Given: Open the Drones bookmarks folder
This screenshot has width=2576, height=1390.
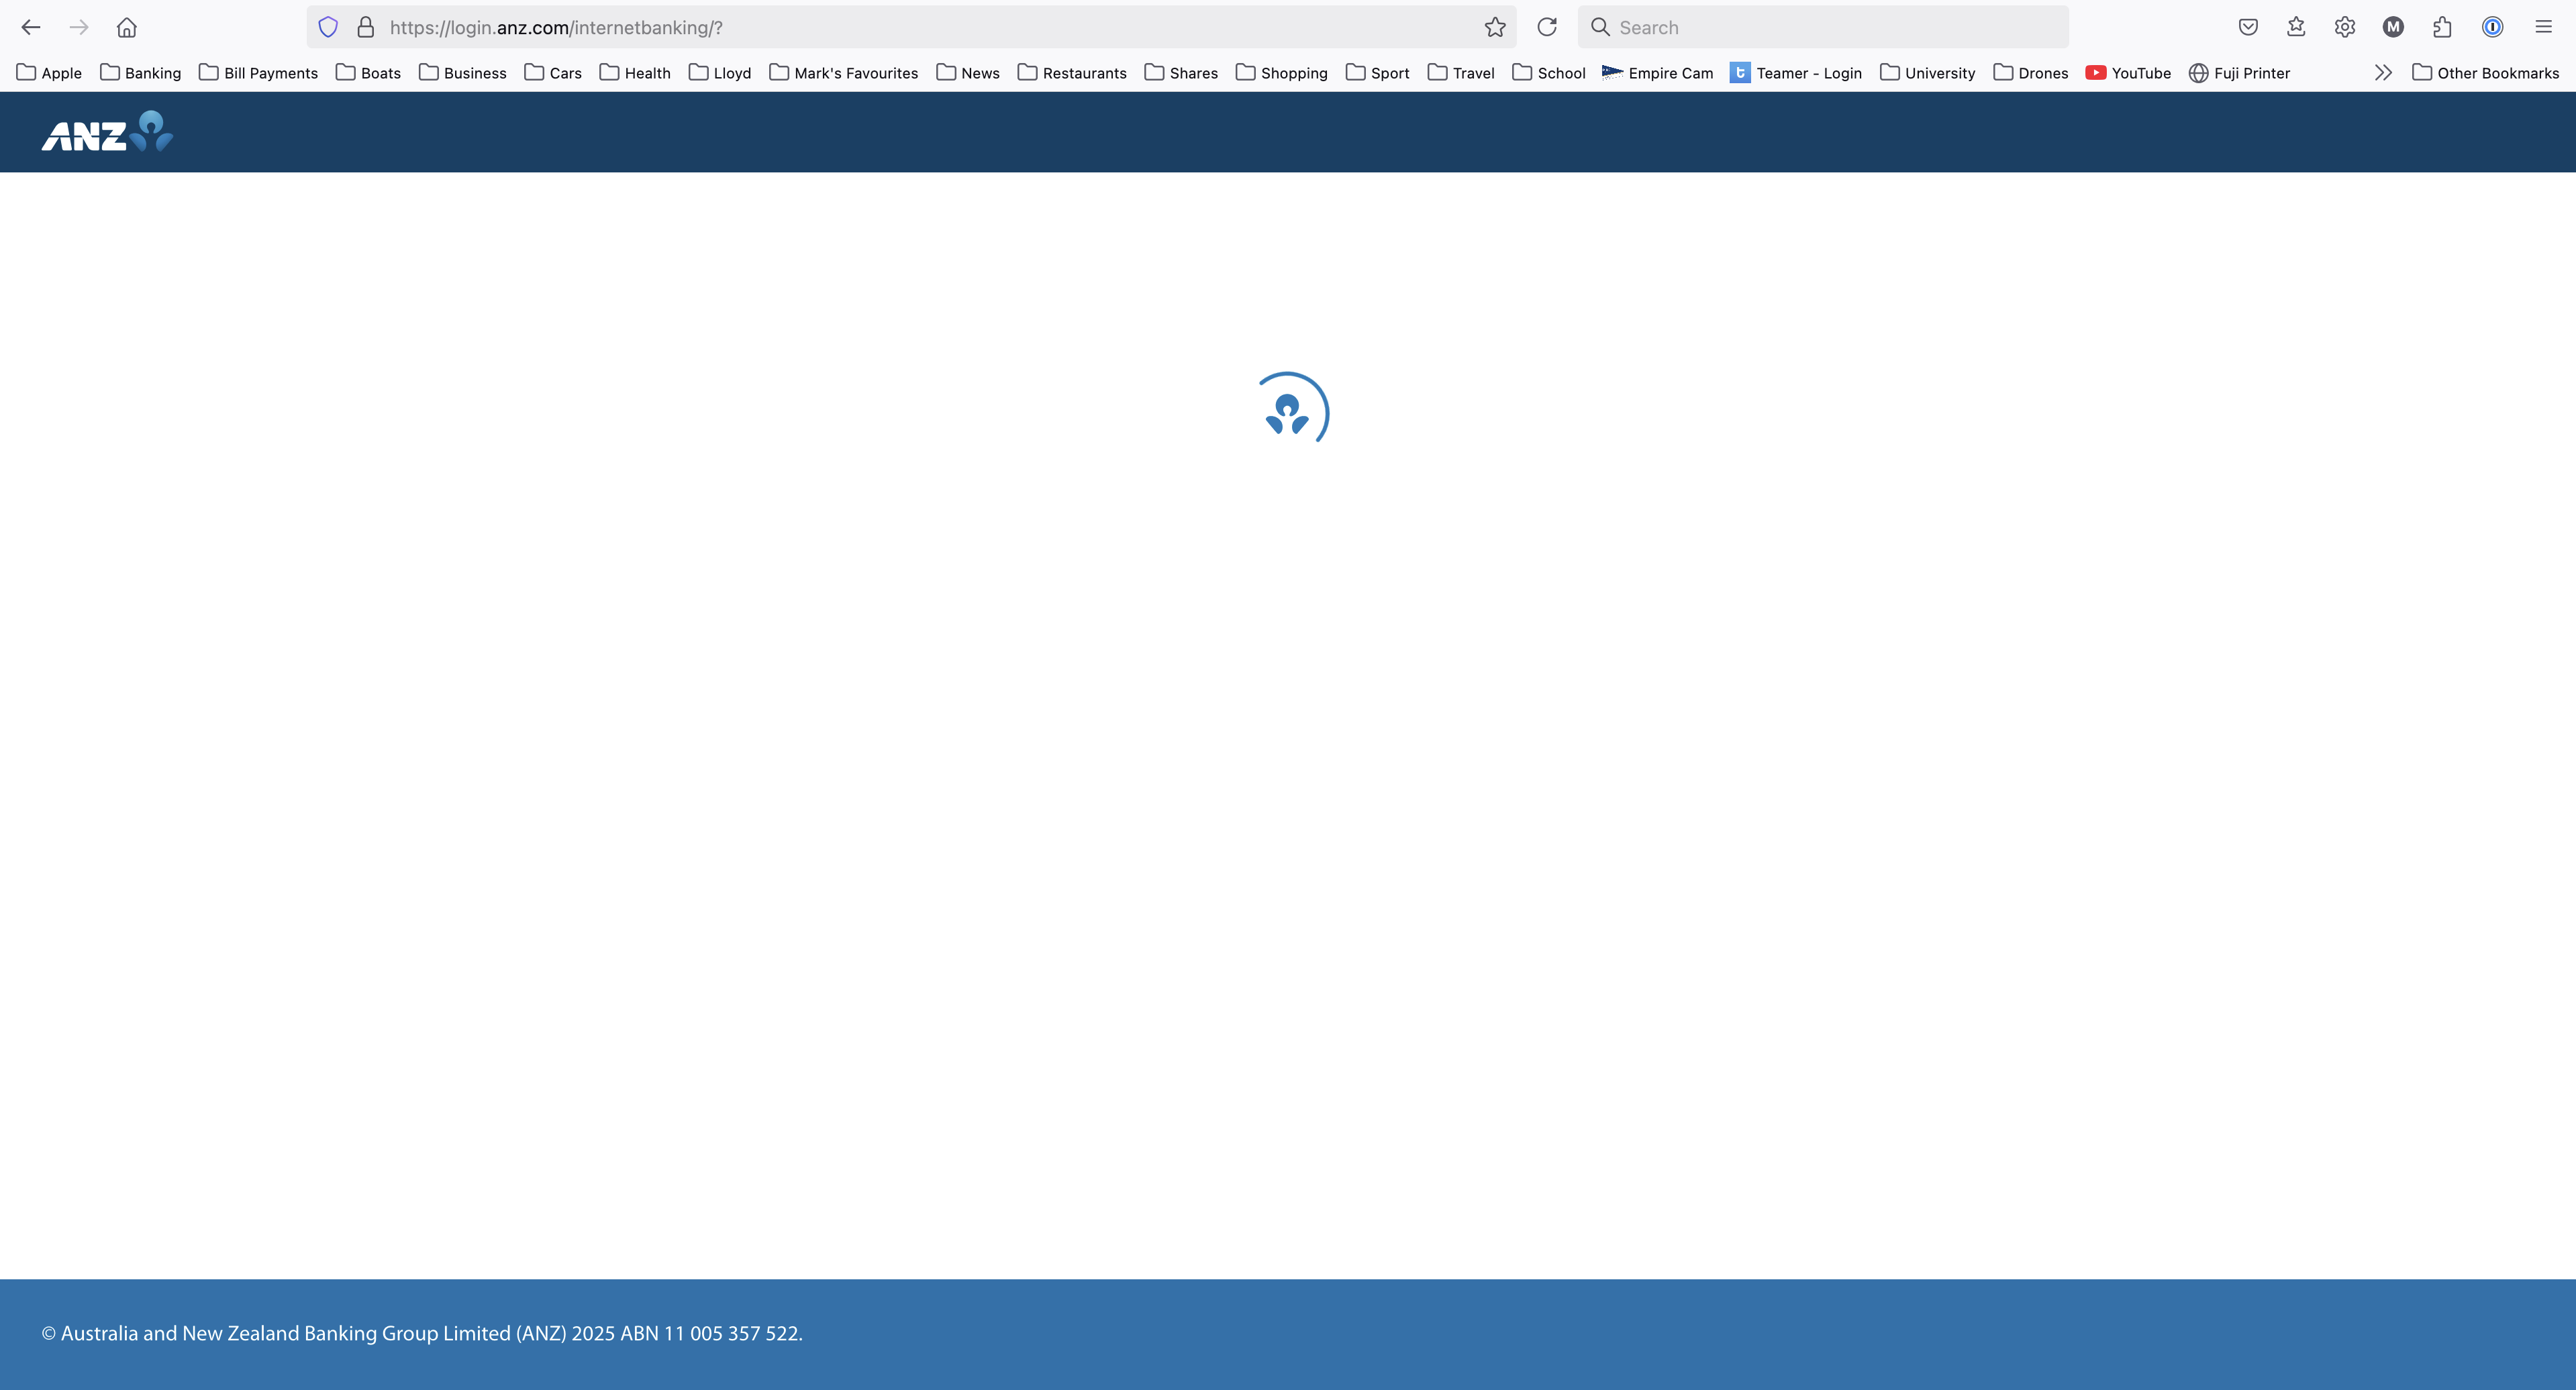Looking at the screenshot, I should tap(2031, 73).
